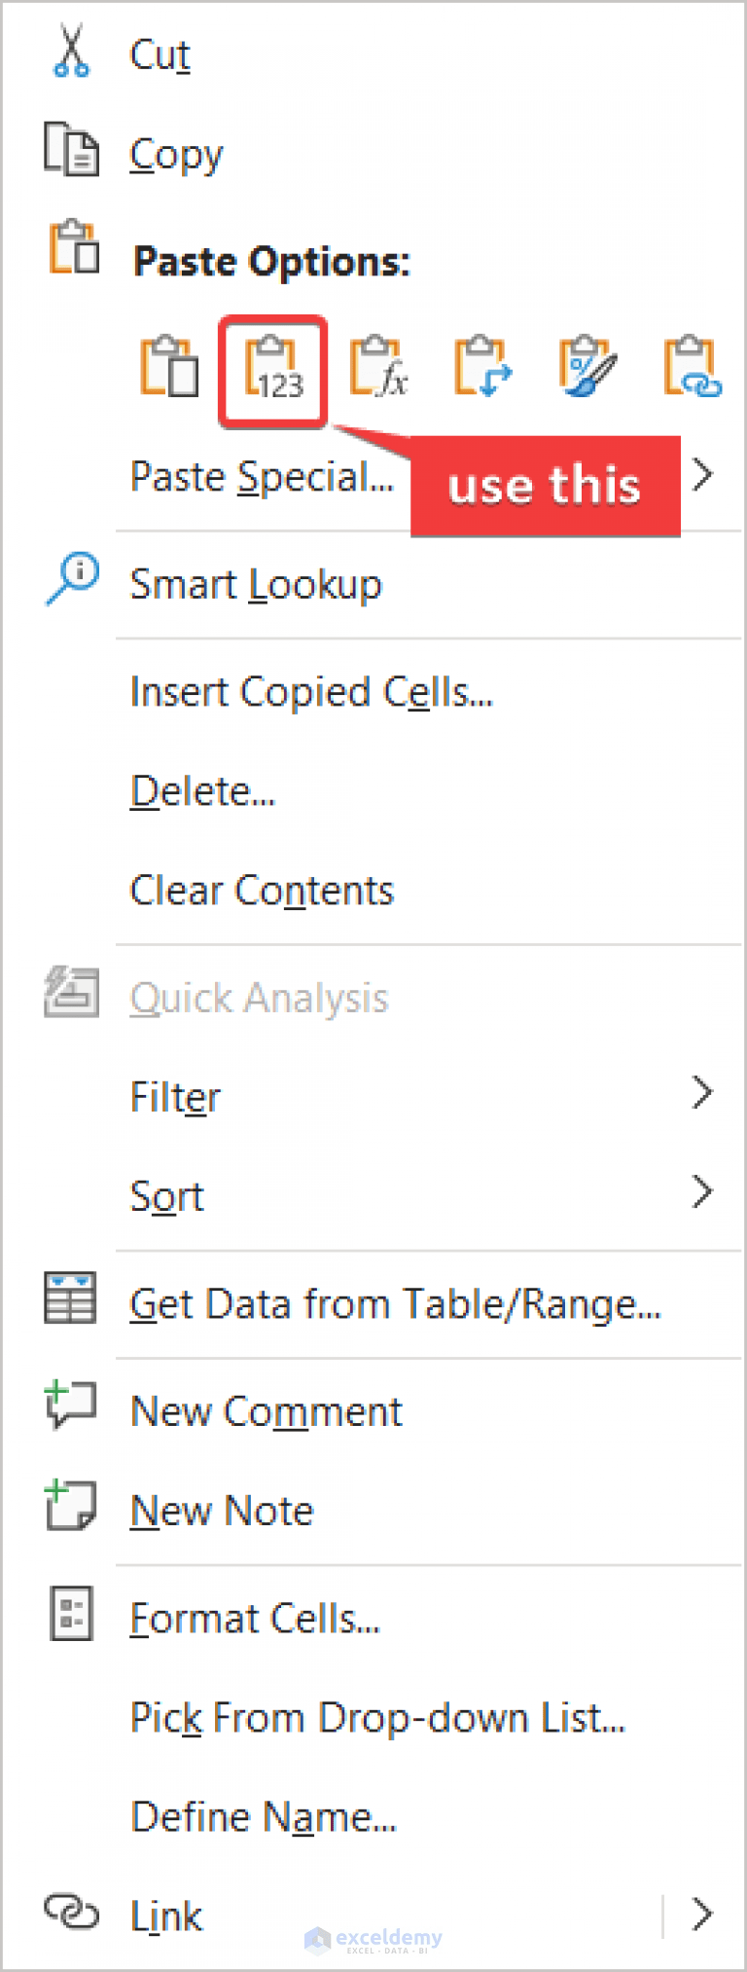This screenshot has height=1972, width=747.
Task: Select Insert Copied Cells from the menu
Action: pyautogui.click(x=311, y=692)
